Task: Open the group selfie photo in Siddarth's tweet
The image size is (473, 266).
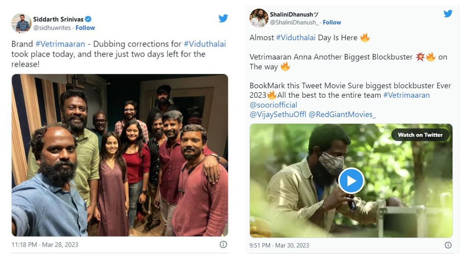Action: (120, 155)
